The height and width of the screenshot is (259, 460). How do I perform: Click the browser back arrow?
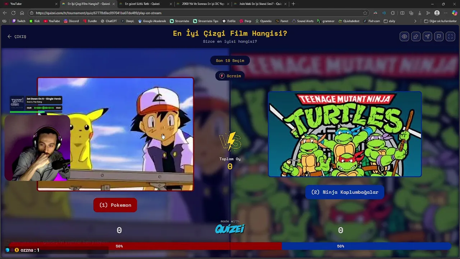click(x=5, y=13)
